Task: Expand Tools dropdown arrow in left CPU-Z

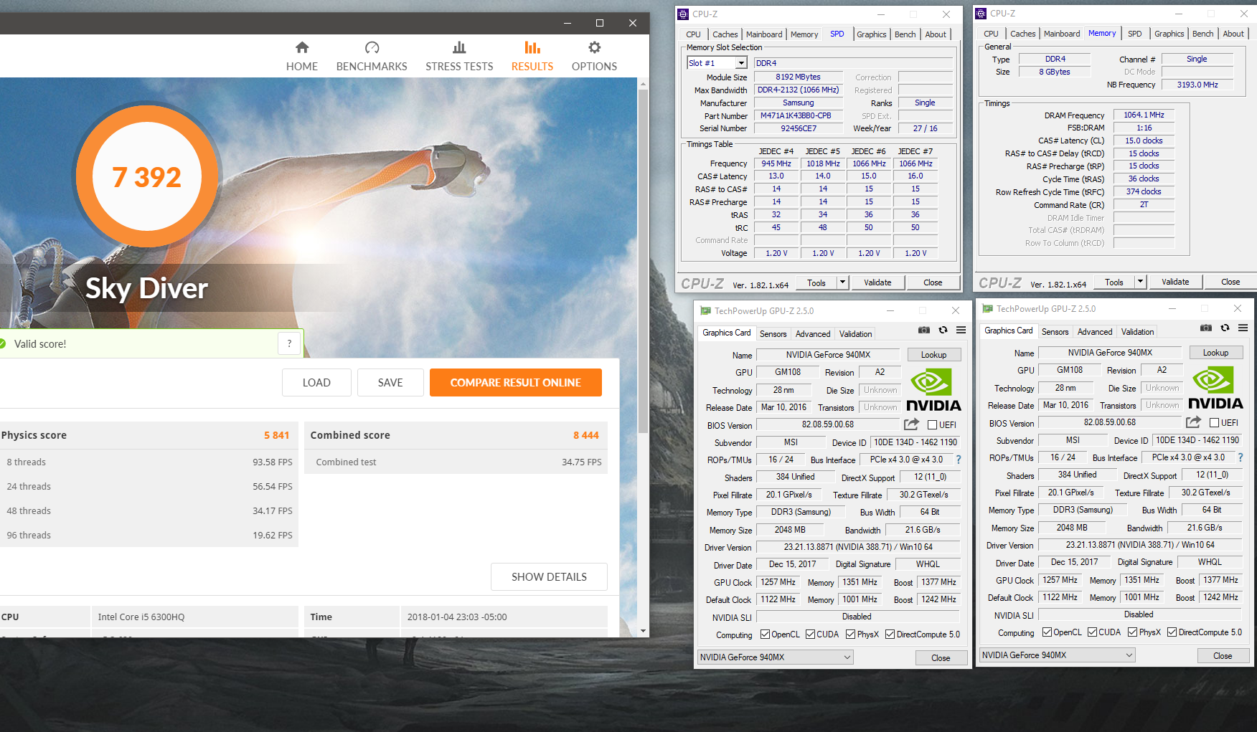Action: (x=843, y=282)
